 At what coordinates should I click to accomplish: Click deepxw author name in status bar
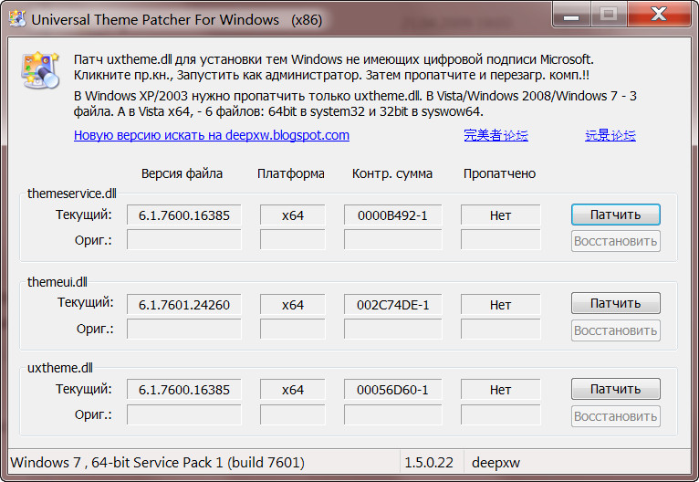point(496,463)
